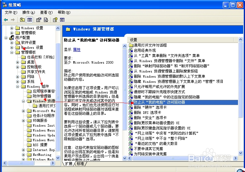Screen dimensions: 245x172
Task: Click the 属性 link
Action: [77, 50]
